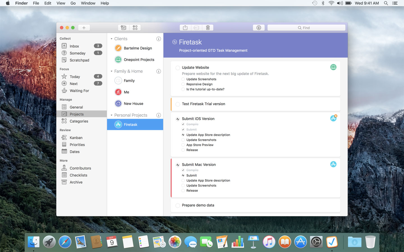
Task: Collapse the Family & Home group
Action: (x=111, y=71)
